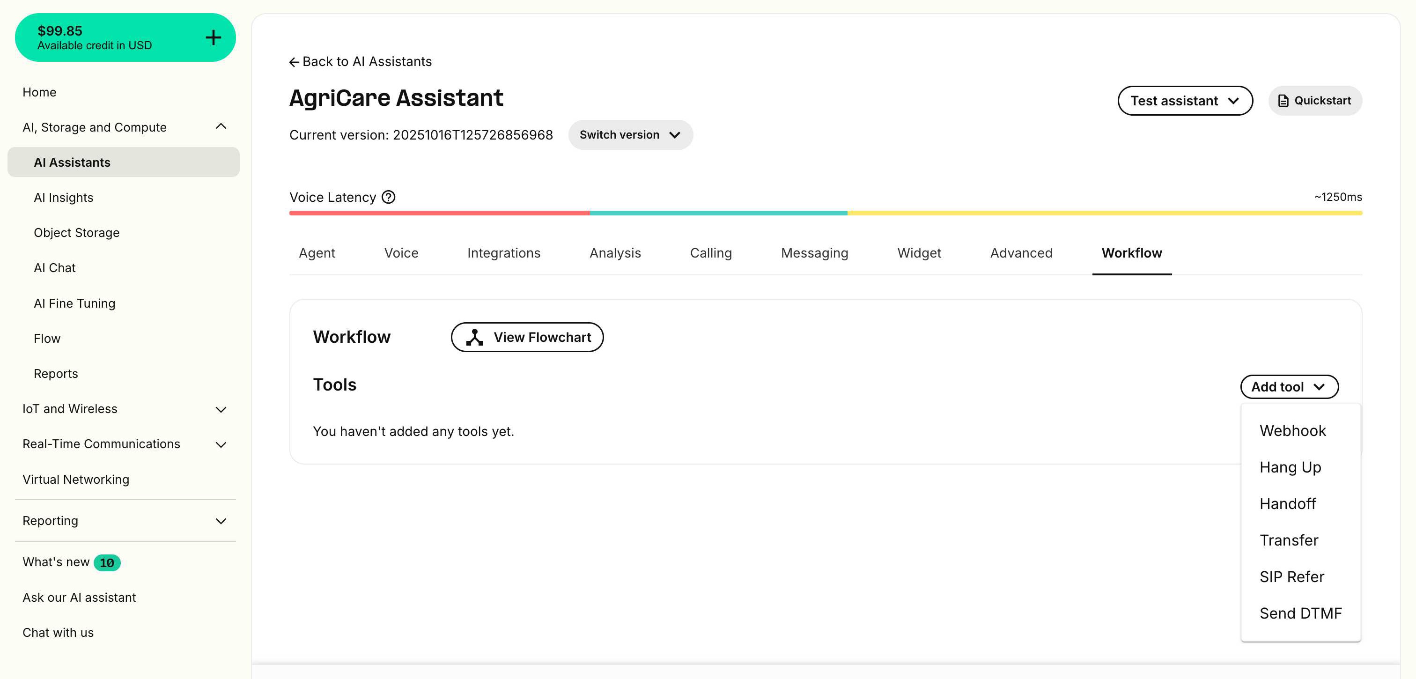The height and width of the screenshot is (679, 1416).
Task: Open Quickstart document button
Action: click(1314, 101)
